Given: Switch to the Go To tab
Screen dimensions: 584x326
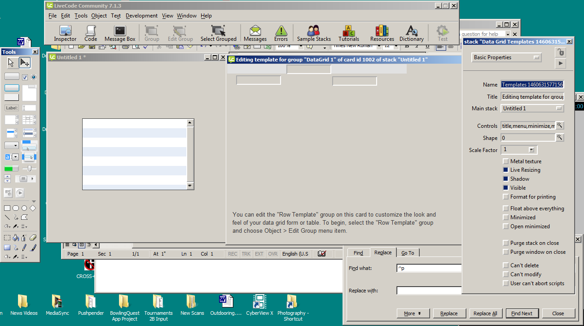Looking at the screenshot, I should pos(408,253).
